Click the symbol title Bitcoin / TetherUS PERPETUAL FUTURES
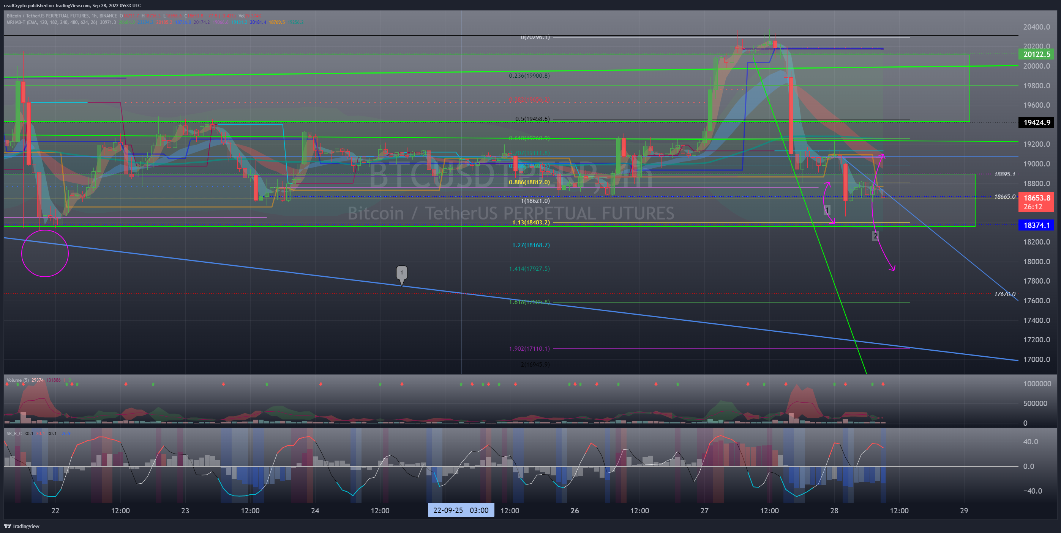Viewport: 1061px width, 533px height. [48, 16]
